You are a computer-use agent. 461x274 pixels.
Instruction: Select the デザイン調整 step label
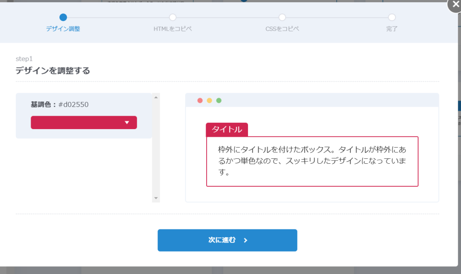[x=63, y=29]
